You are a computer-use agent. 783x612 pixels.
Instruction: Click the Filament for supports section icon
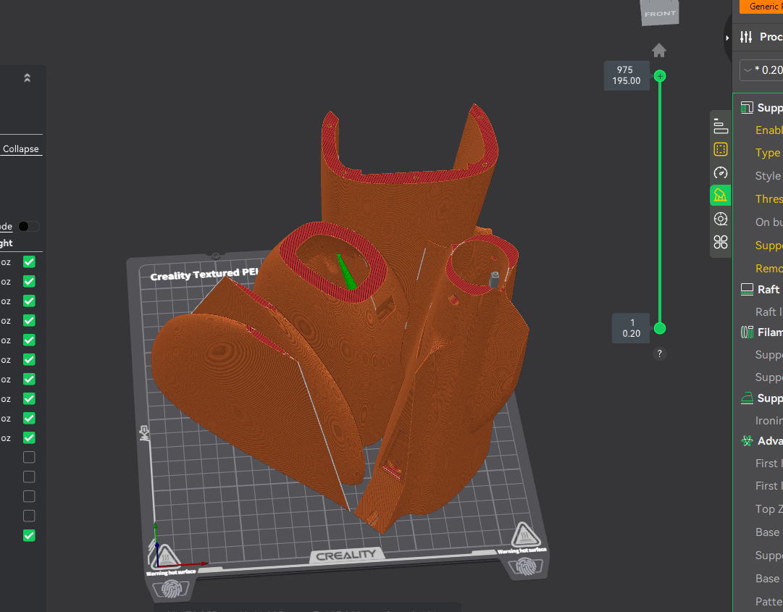(747, 332)
